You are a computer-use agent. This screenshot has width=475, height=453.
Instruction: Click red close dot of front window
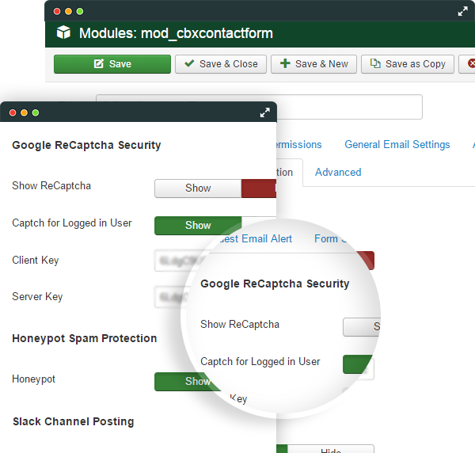(13, 112)
